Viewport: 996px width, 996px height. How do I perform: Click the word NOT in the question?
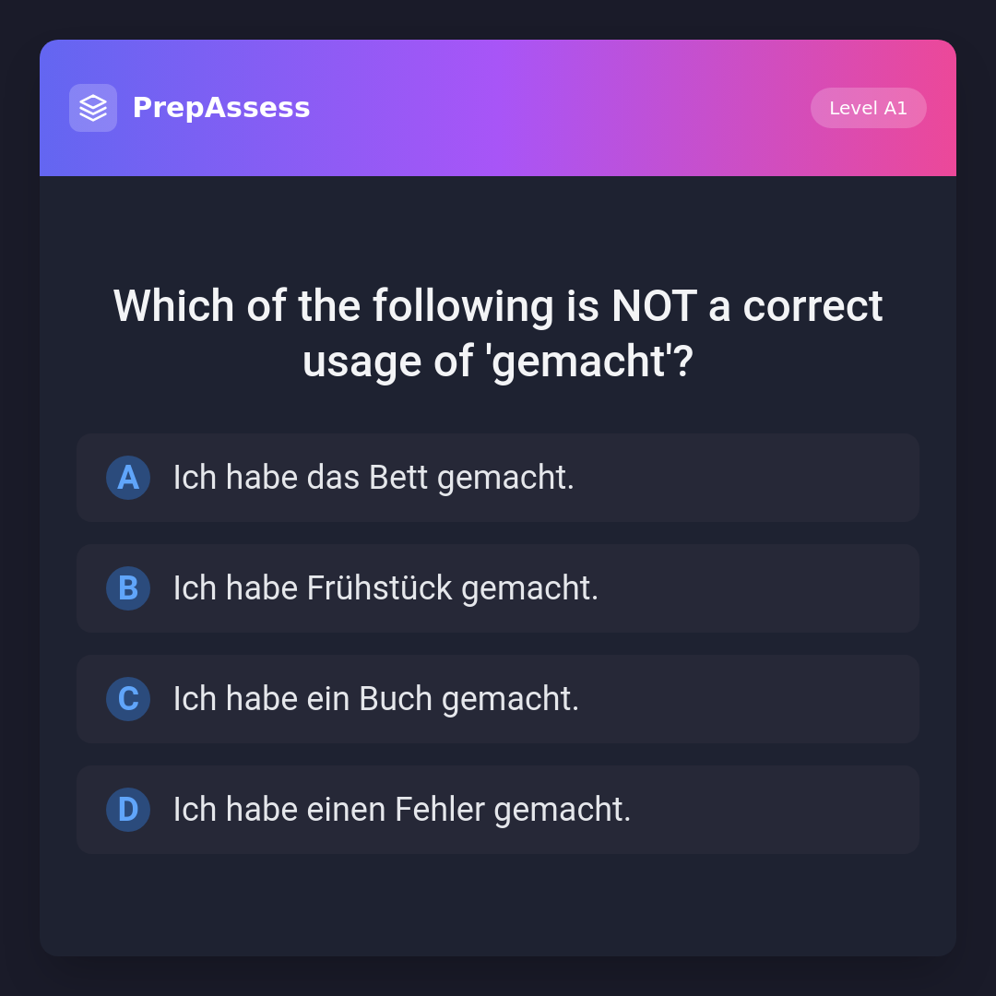[653, 306]
